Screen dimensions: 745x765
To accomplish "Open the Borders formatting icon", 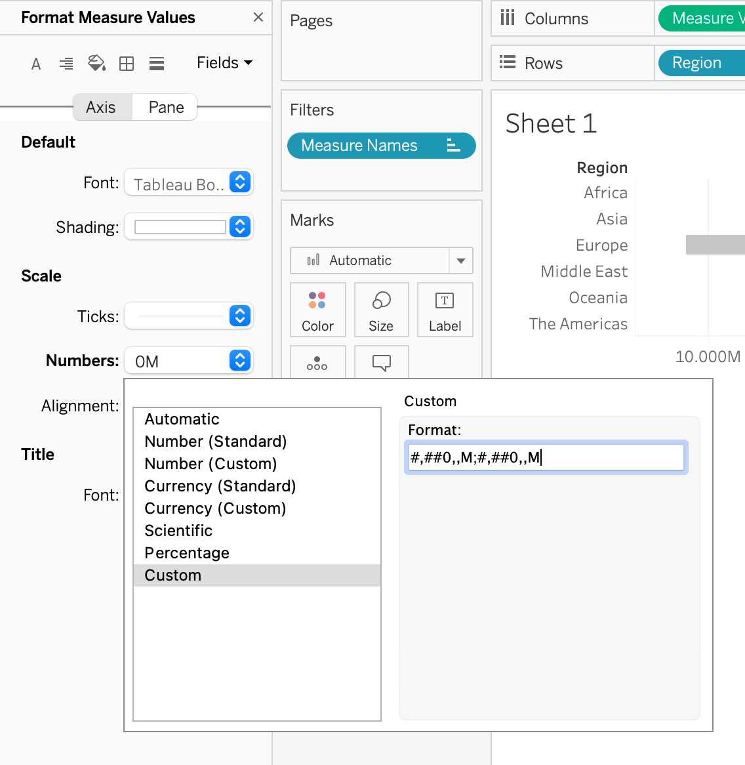I will (127, 64).
